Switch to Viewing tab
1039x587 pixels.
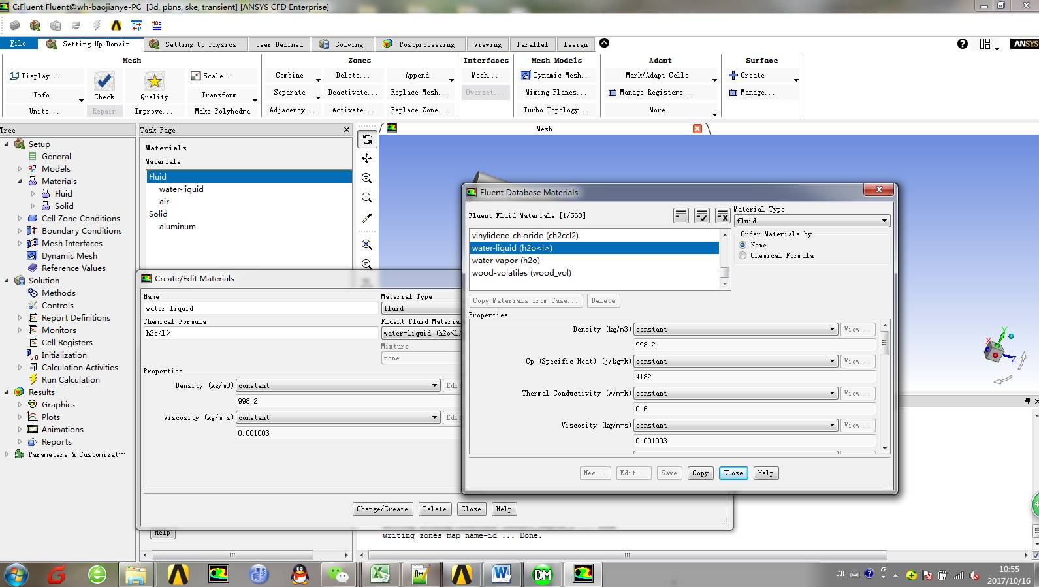click(487, 44)
